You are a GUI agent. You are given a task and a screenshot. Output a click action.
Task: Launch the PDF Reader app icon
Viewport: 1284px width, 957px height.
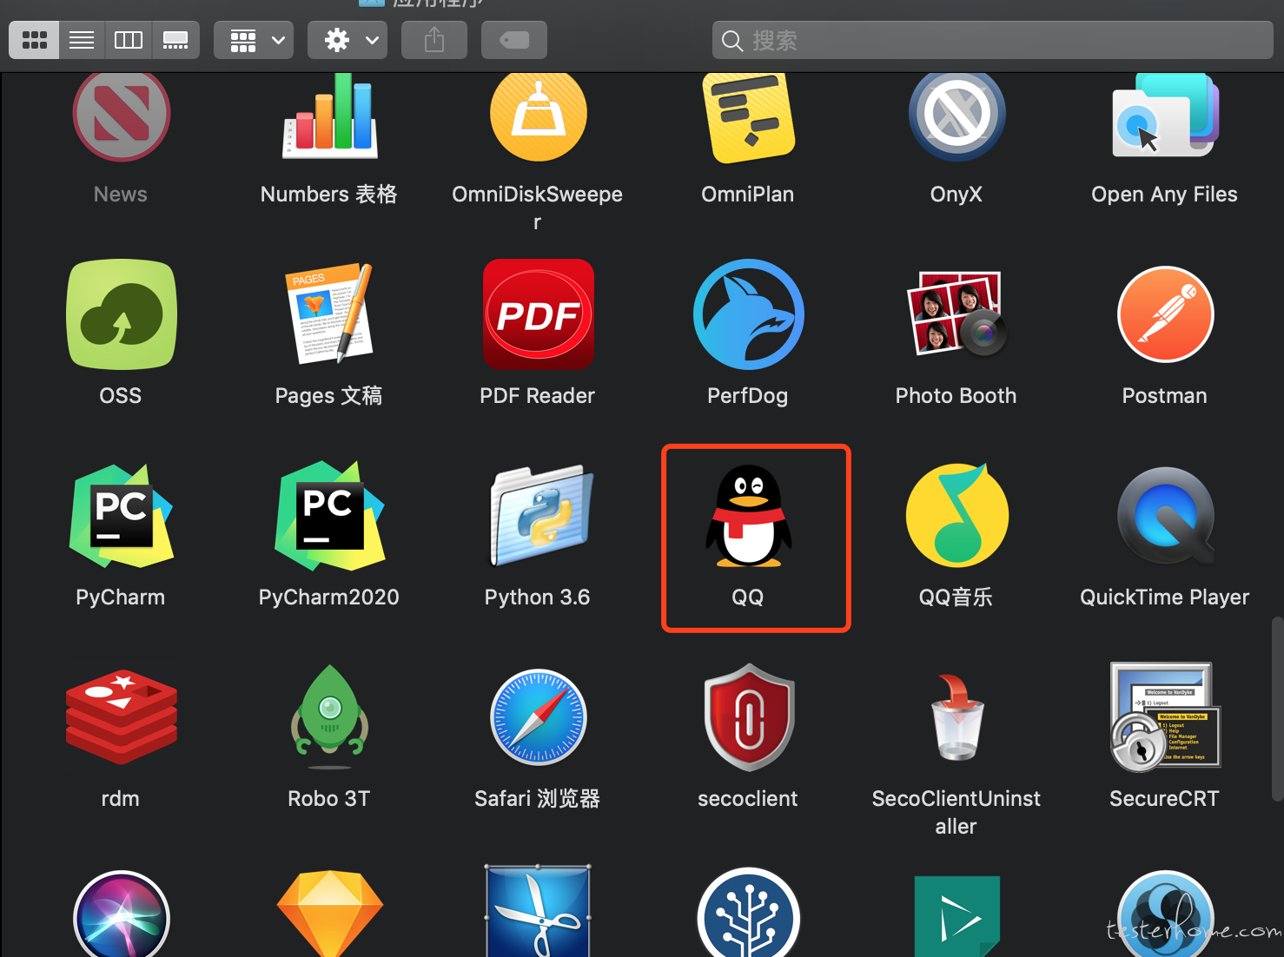point(539,314)
